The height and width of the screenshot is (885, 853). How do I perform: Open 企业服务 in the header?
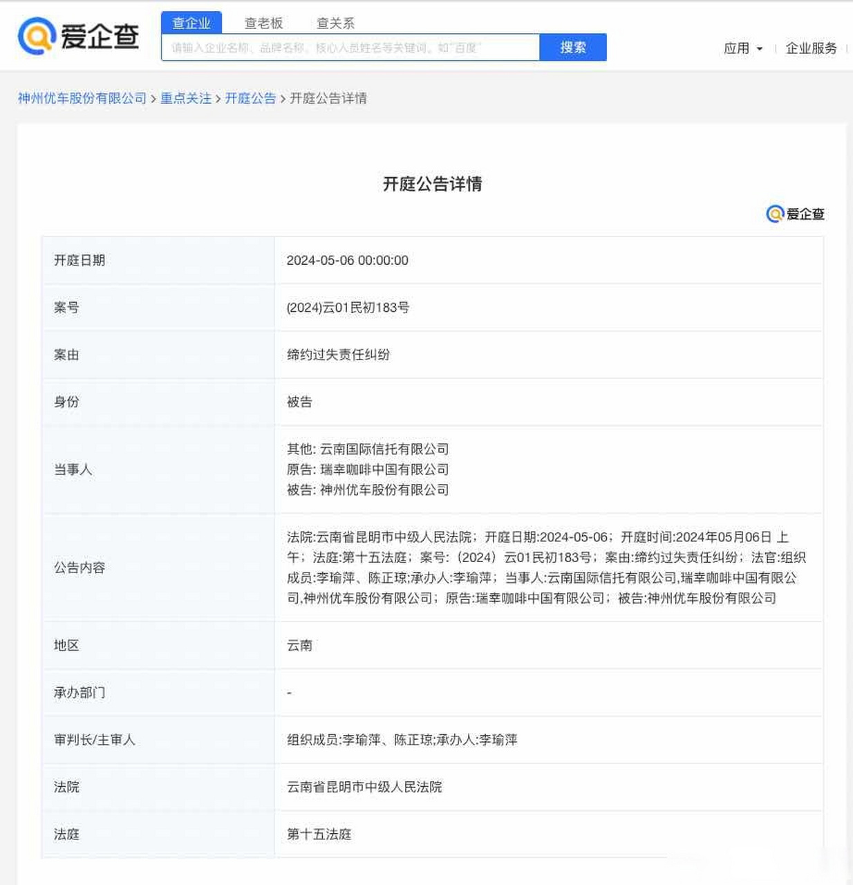[811, 48]
